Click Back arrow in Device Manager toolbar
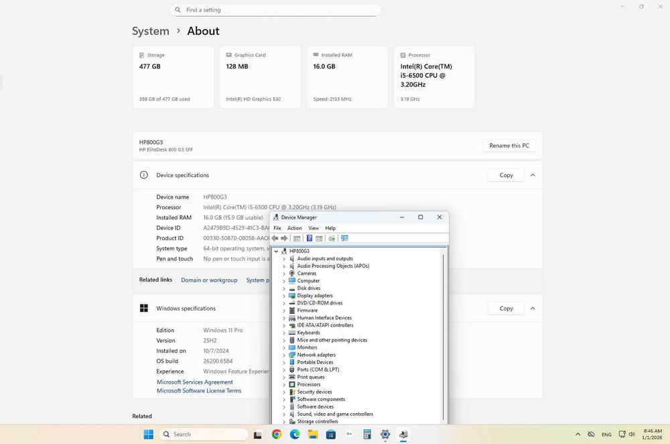This screenshot has width=670, height=444. click(275, 238)
